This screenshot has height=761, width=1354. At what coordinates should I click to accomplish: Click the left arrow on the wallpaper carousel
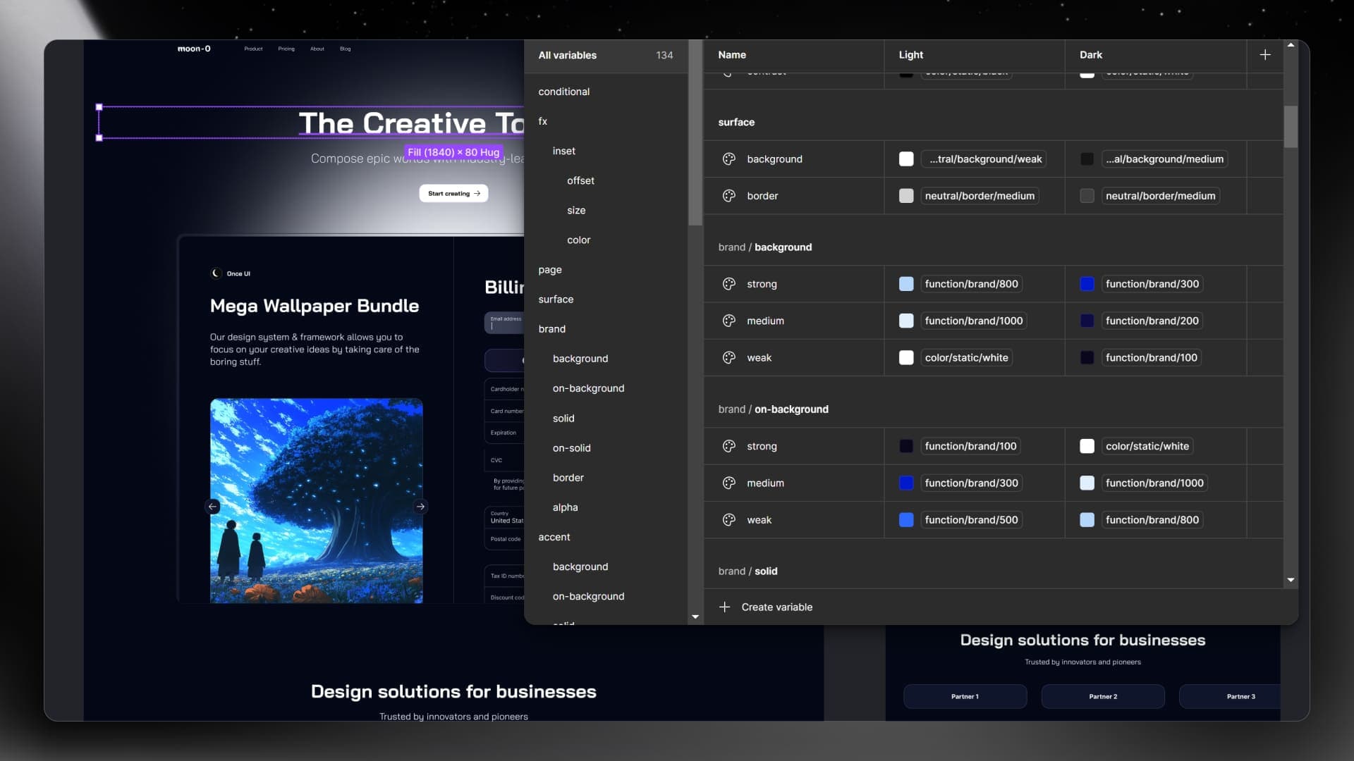[x=214, y=507]
